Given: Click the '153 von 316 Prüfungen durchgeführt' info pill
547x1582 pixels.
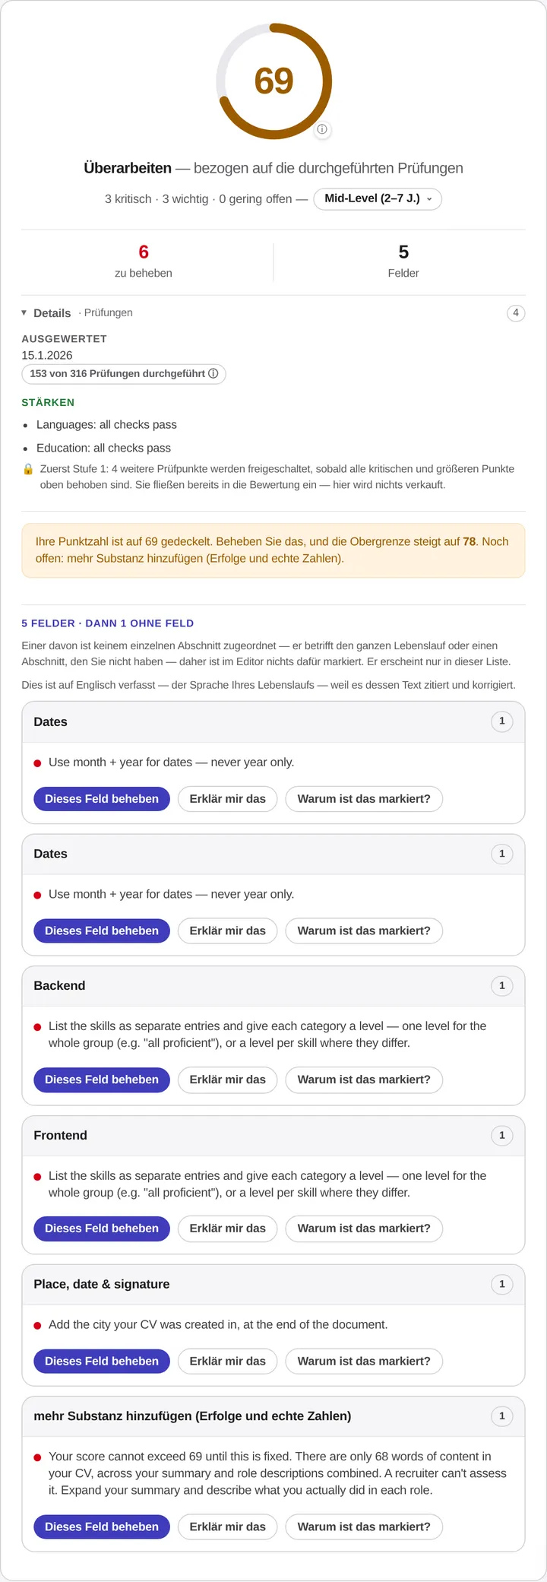Looking at the screenshot, I should [x=124, y=373].
